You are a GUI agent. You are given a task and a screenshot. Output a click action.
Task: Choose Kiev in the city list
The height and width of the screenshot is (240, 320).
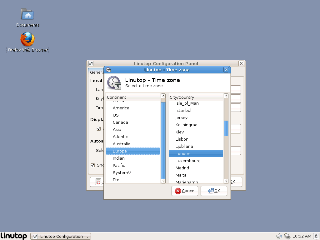[196, 132]
